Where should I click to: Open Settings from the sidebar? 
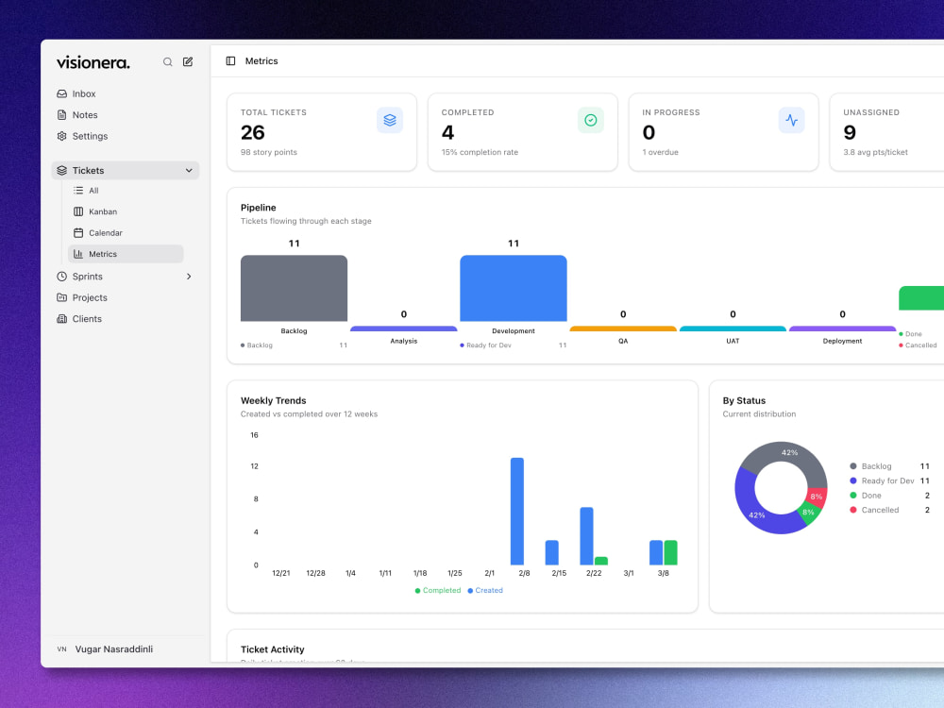126,136
